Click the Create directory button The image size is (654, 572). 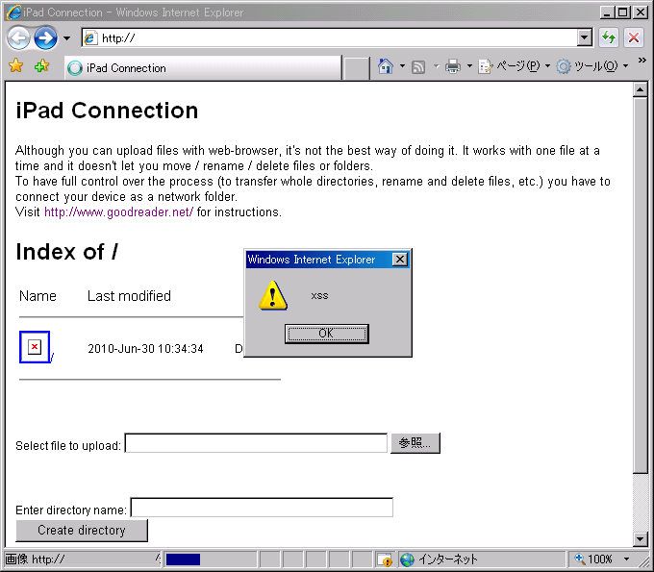82,531
